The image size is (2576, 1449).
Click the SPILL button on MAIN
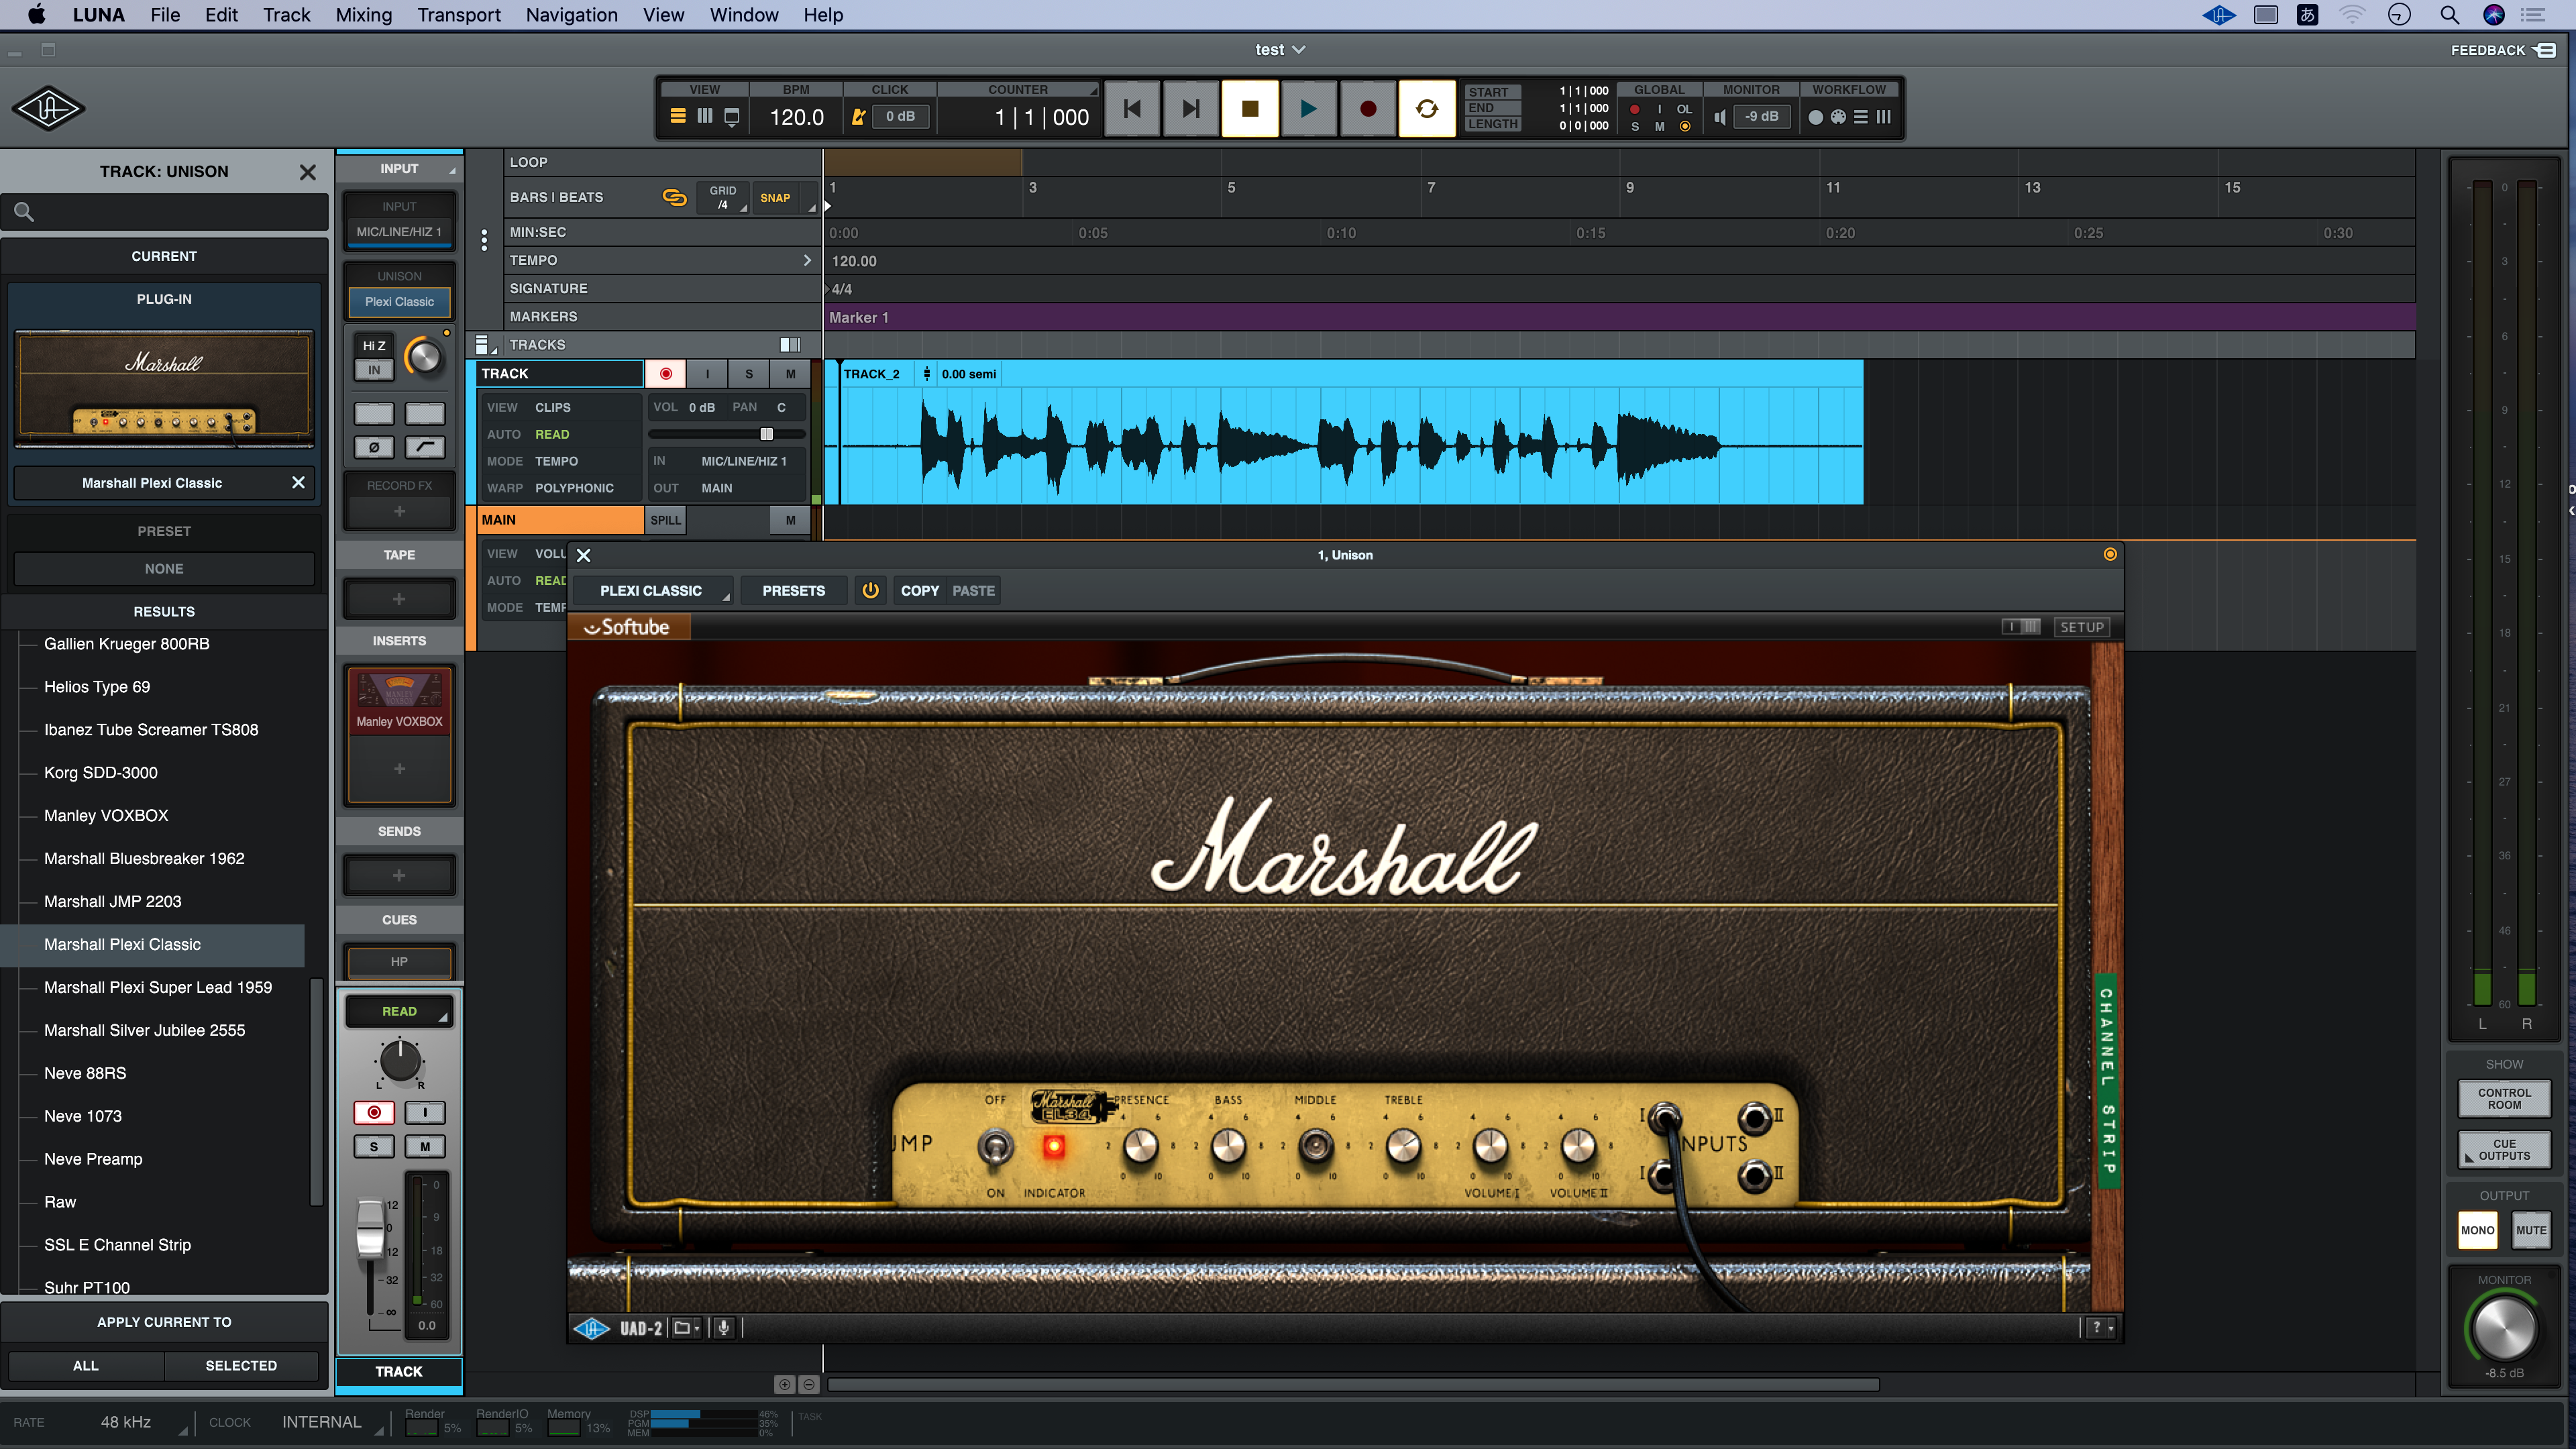[x=666, y=520]
